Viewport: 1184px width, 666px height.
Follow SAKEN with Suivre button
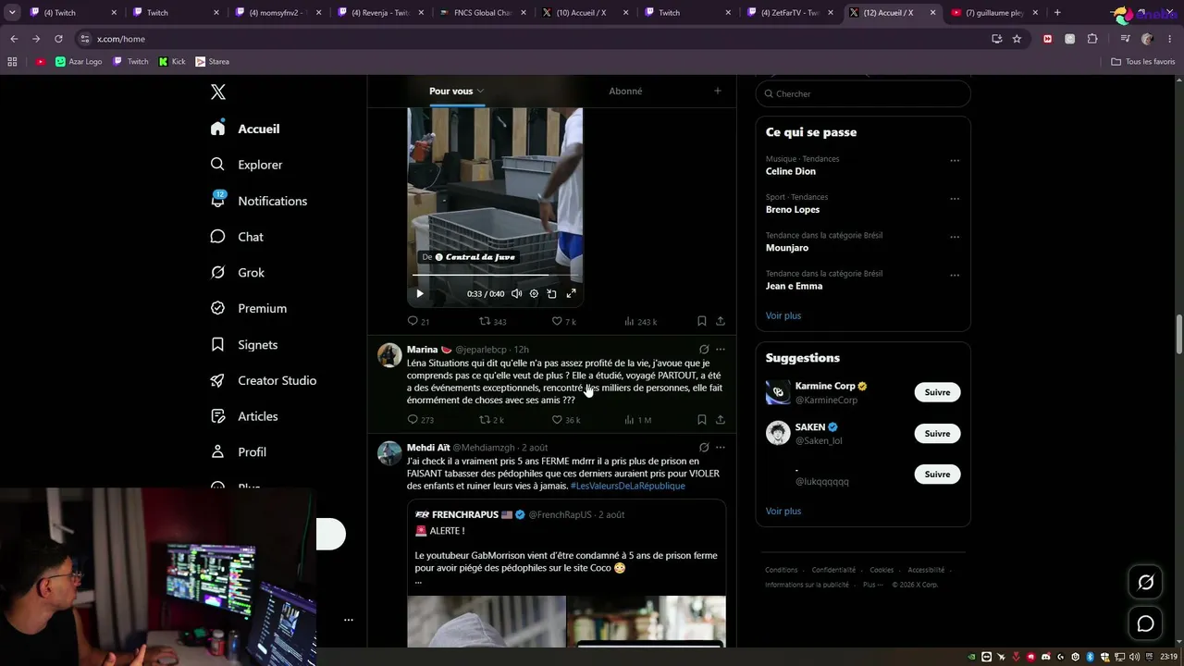coord(937,433)
